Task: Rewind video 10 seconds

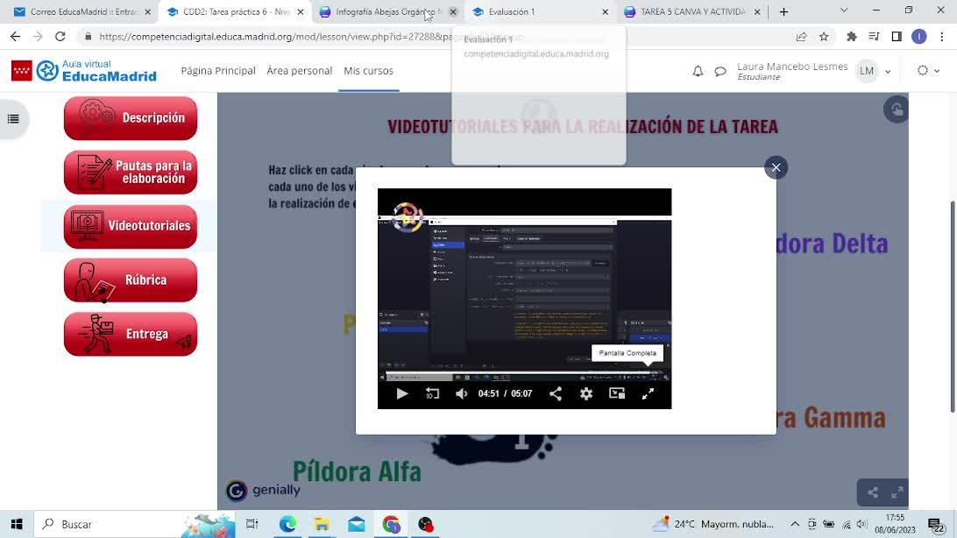Action: coord(432,394)
